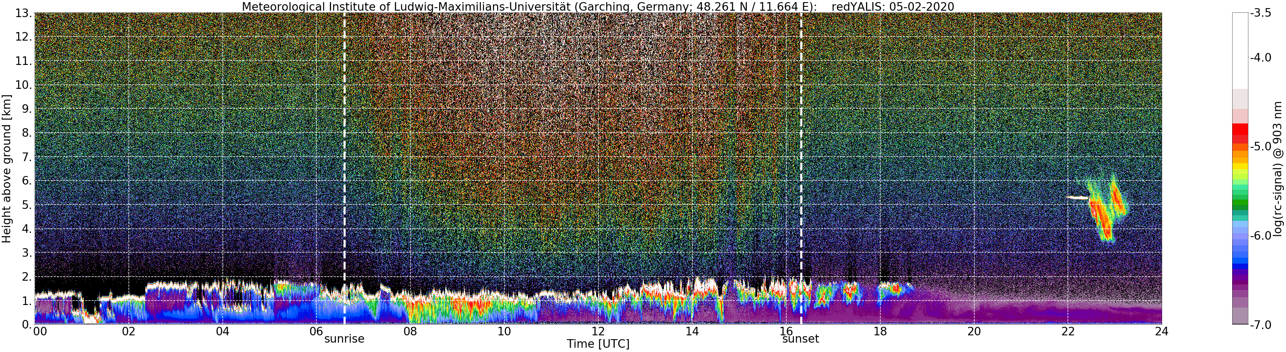
Task: Click the '5.' height axis tick
Action: [26, 205]
